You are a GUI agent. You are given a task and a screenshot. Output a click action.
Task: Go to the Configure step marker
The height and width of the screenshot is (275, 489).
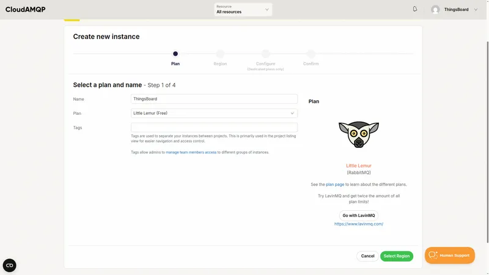coord(265,54)
